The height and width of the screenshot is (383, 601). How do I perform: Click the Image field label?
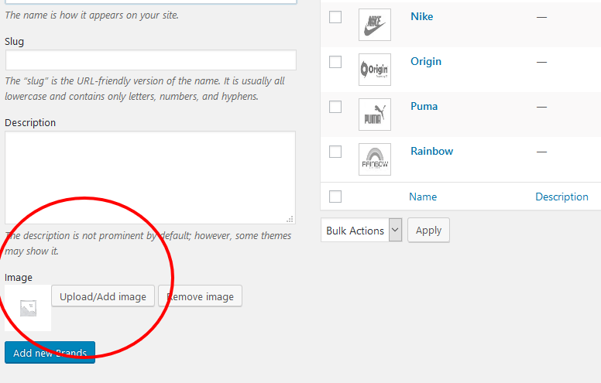(x=19, y=277)
